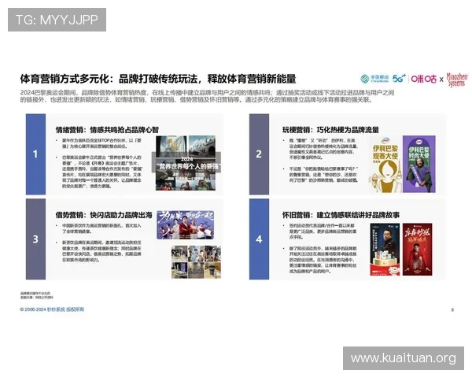
Task: Click the 5G logo in header
Action: [399, 79]
